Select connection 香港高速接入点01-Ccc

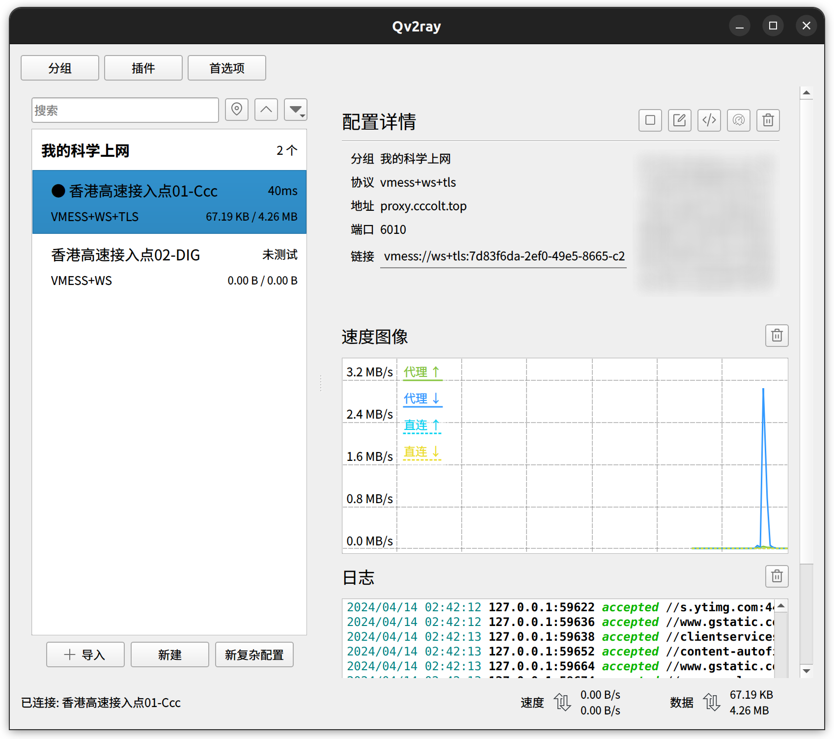(169, 202)
